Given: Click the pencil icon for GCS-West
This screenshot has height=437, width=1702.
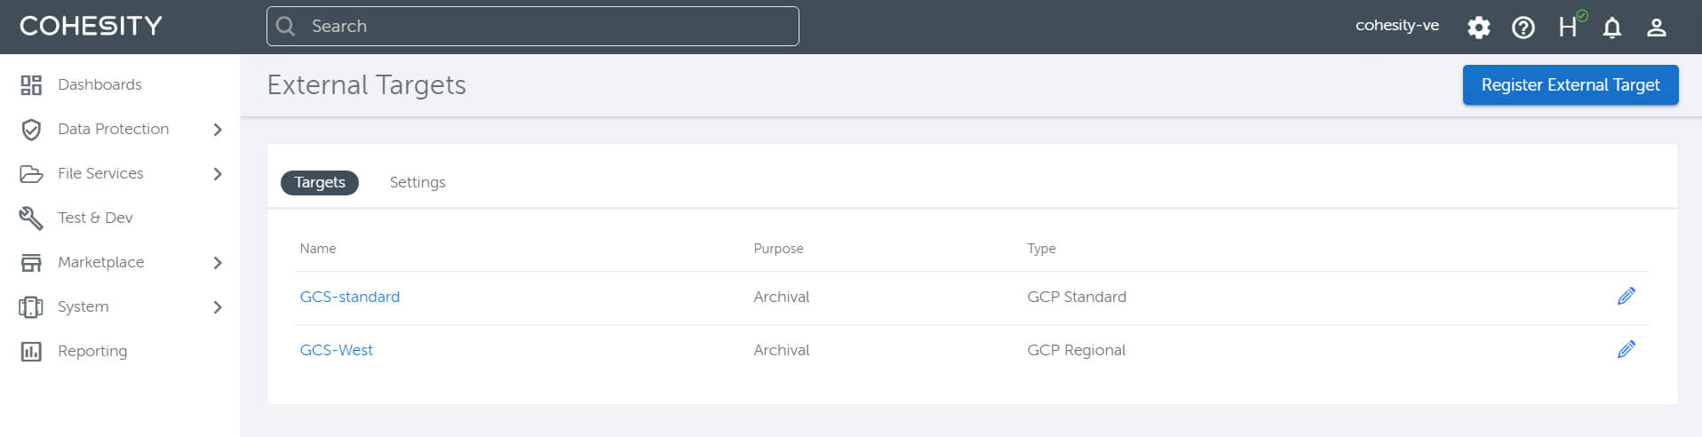Looking at the screenshot, I should [1626, 350].
